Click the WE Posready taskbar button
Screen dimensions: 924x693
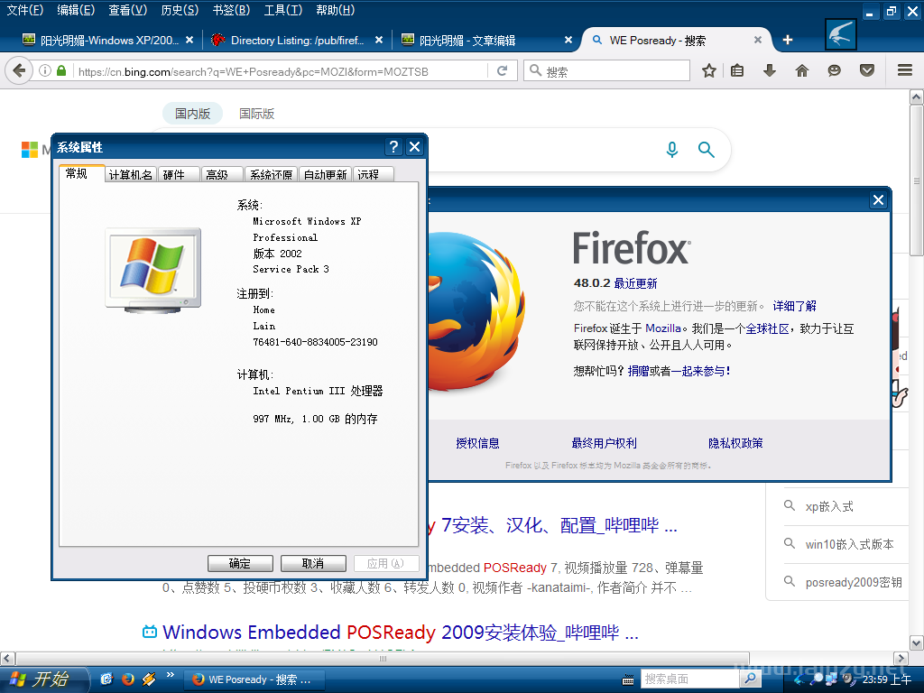pyautogui.click(x=255, y=679)
